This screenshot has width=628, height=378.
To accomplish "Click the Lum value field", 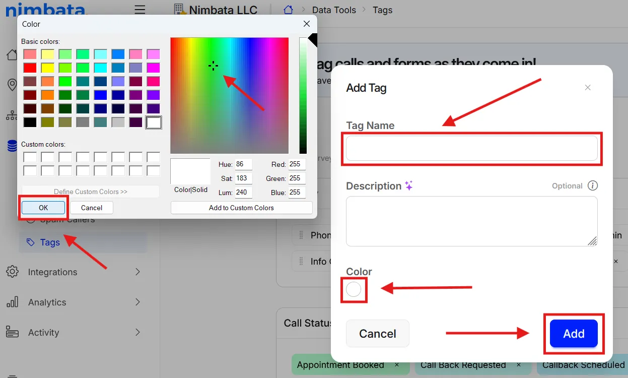I will (x=243, y=193).
